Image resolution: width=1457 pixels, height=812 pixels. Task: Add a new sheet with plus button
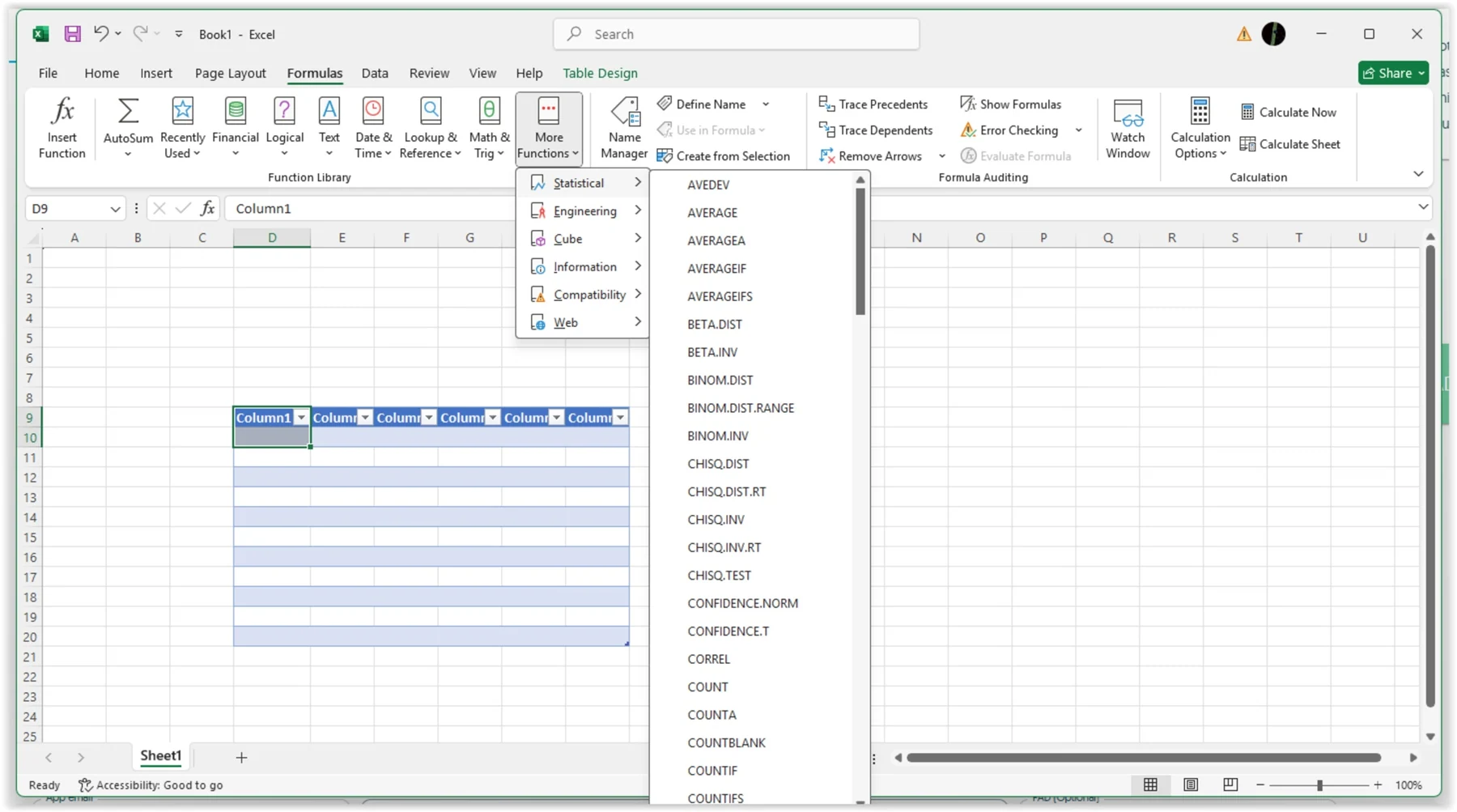[x=241, y=758]
